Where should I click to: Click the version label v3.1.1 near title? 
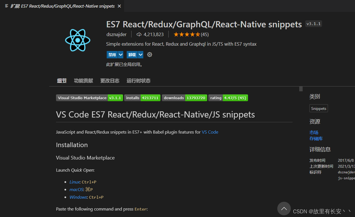point(314,24)
